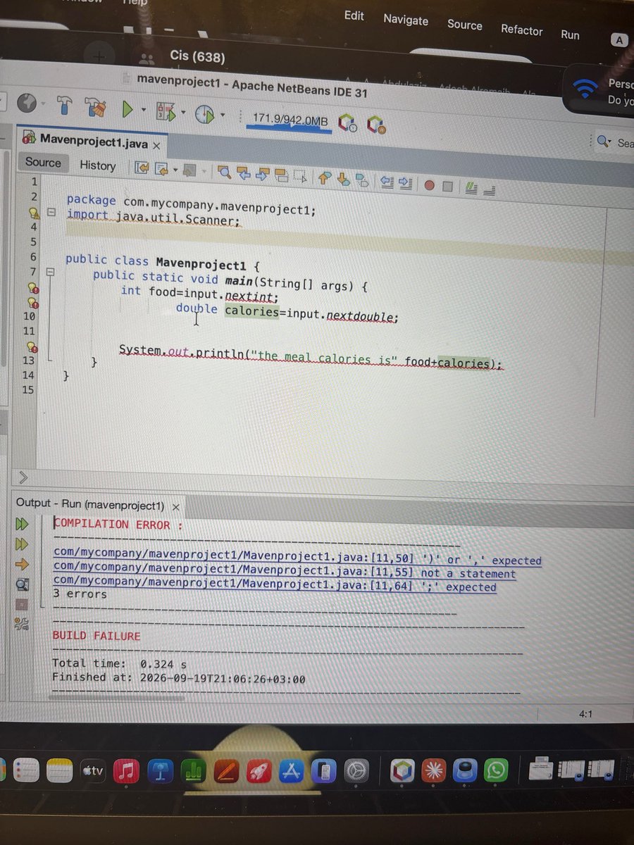Click the error hint bulb beside System.out.println line
Image resolution: width=634 pixels, height=845 pixels.
tap(32, 346)
